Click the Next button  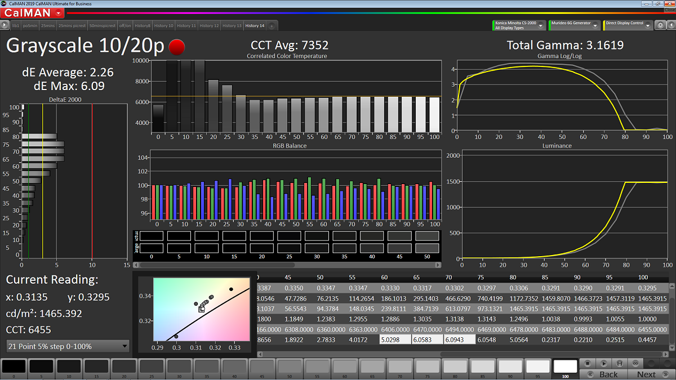click(647, 374)
